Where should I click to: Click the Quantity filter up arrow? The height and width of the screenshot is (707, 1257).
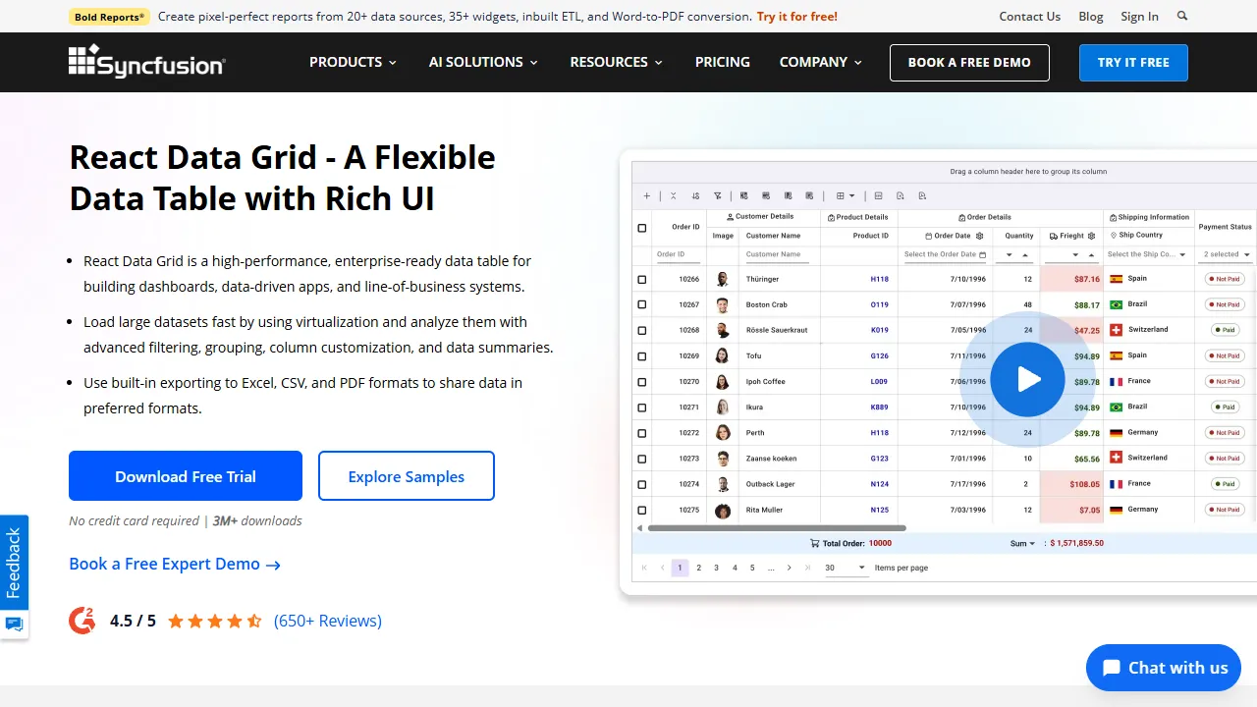point(1025,254)
